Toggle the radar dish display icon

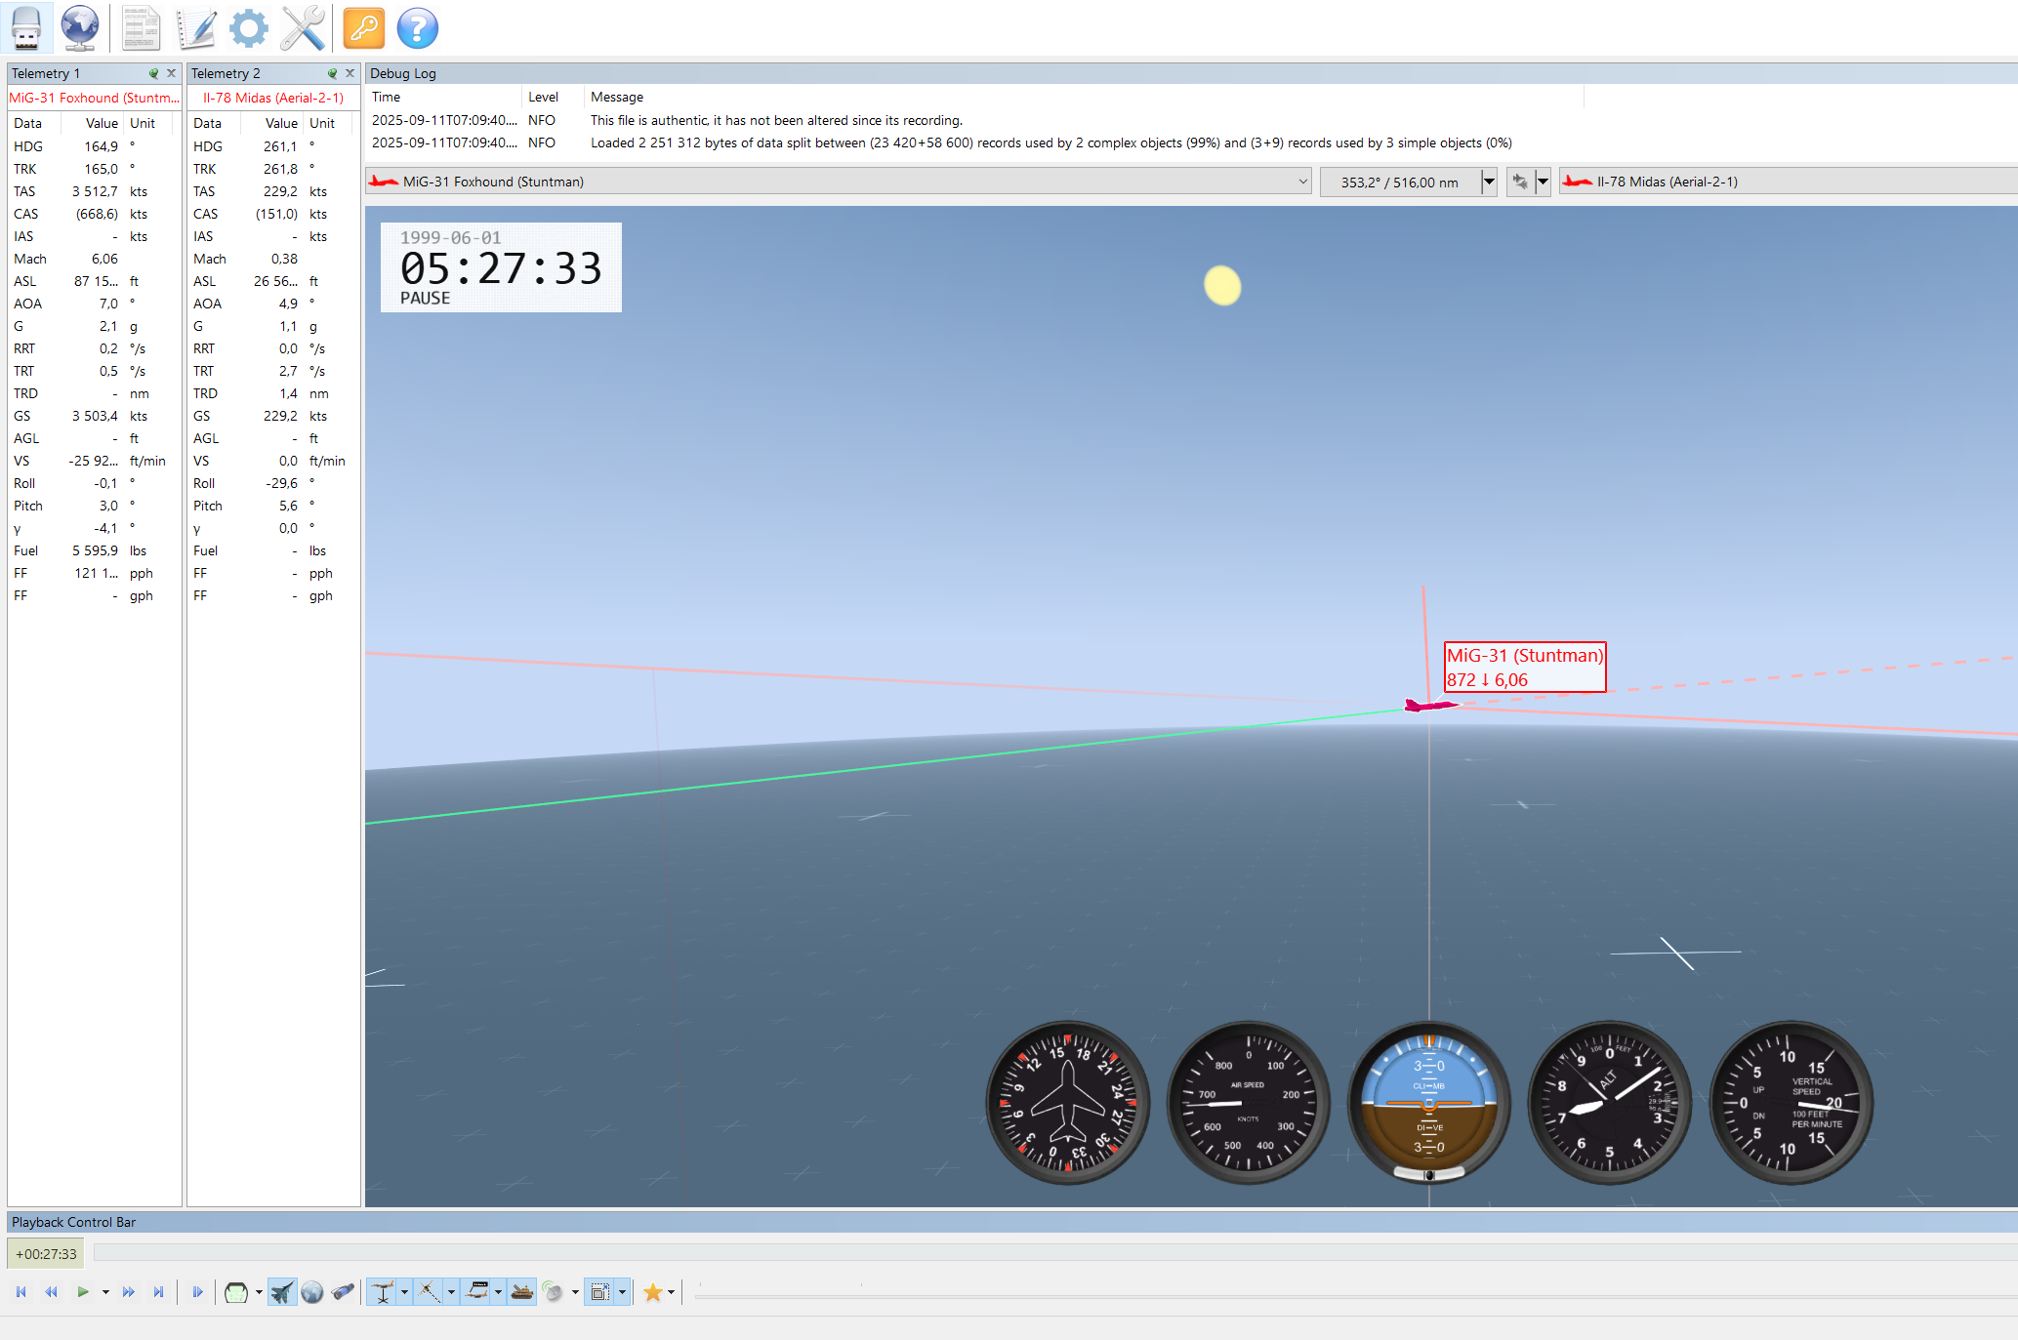[553, 1292]
